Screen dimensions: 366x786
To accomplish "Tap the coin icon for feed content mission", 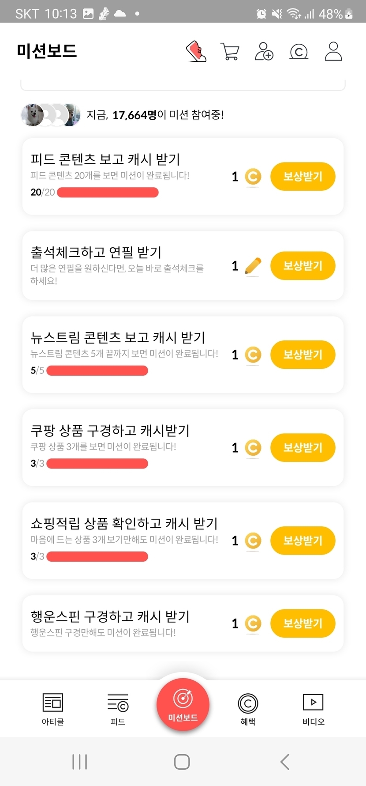I will pyautogui.click(x=253, y=177).
